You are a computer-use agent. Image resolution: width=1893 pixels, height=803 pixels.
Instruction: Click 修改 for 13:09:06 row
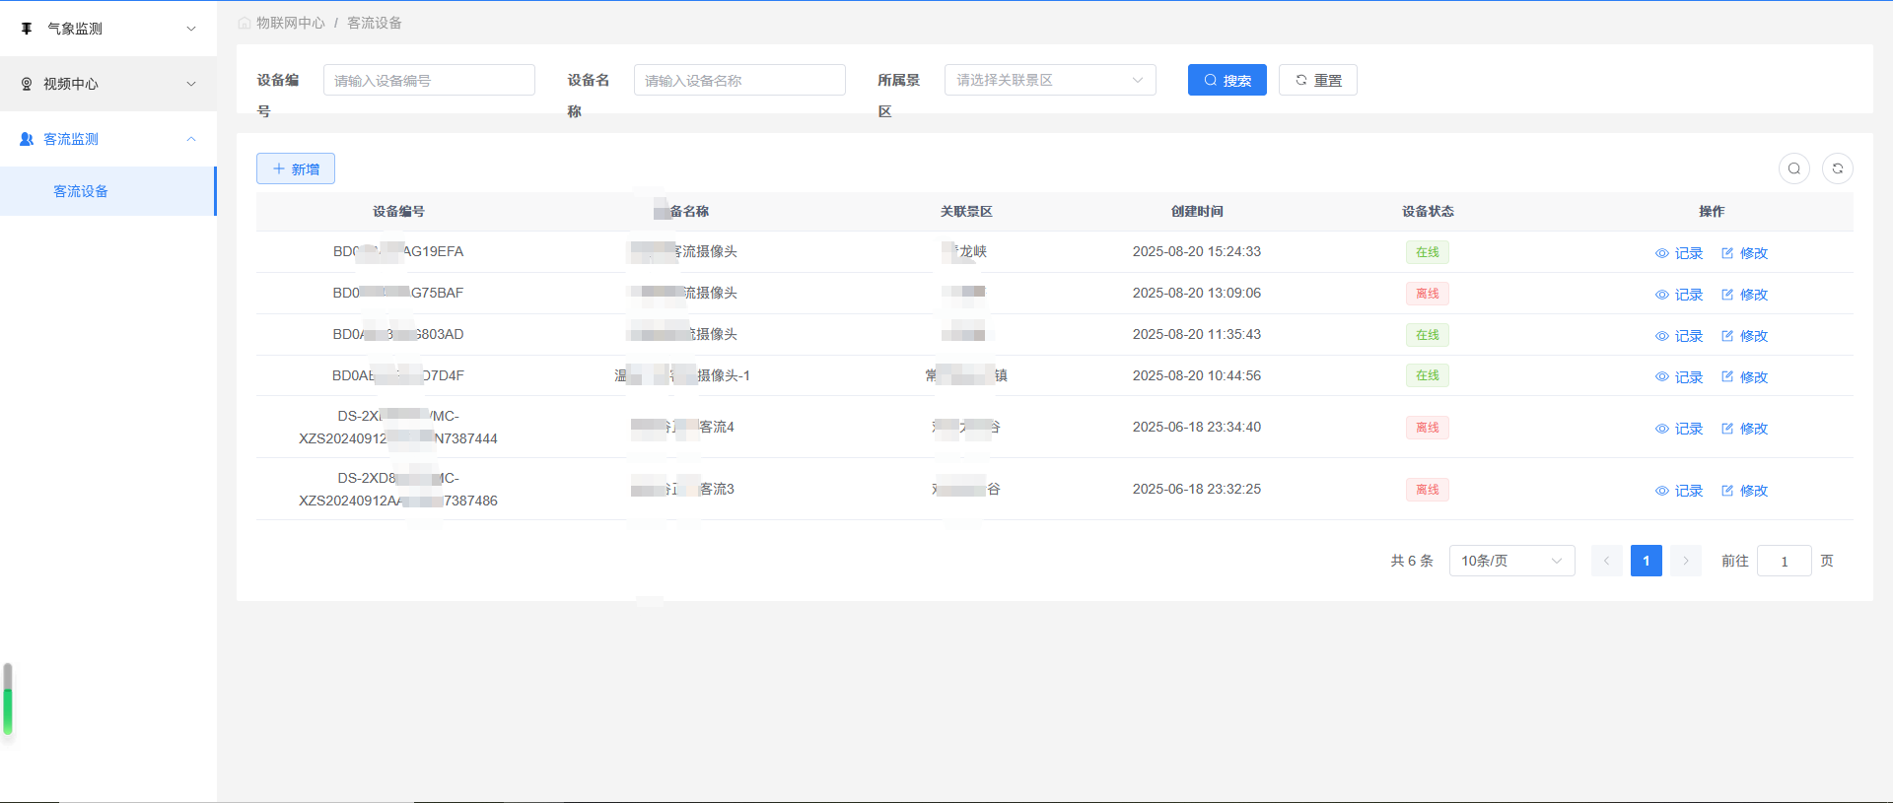(x=1745, y=295)
